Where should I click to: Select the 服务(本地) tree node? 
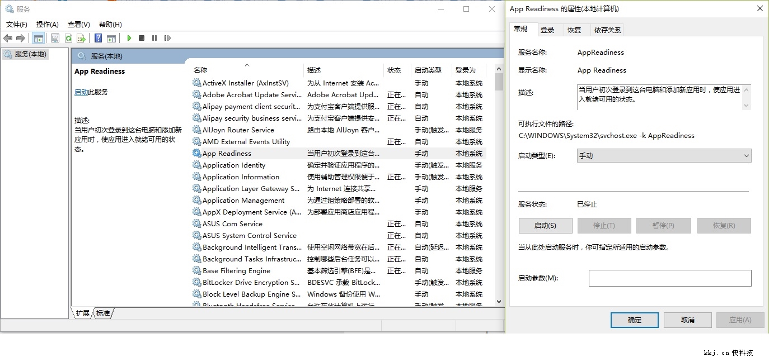pyautogui.click(x=30, y=54)
